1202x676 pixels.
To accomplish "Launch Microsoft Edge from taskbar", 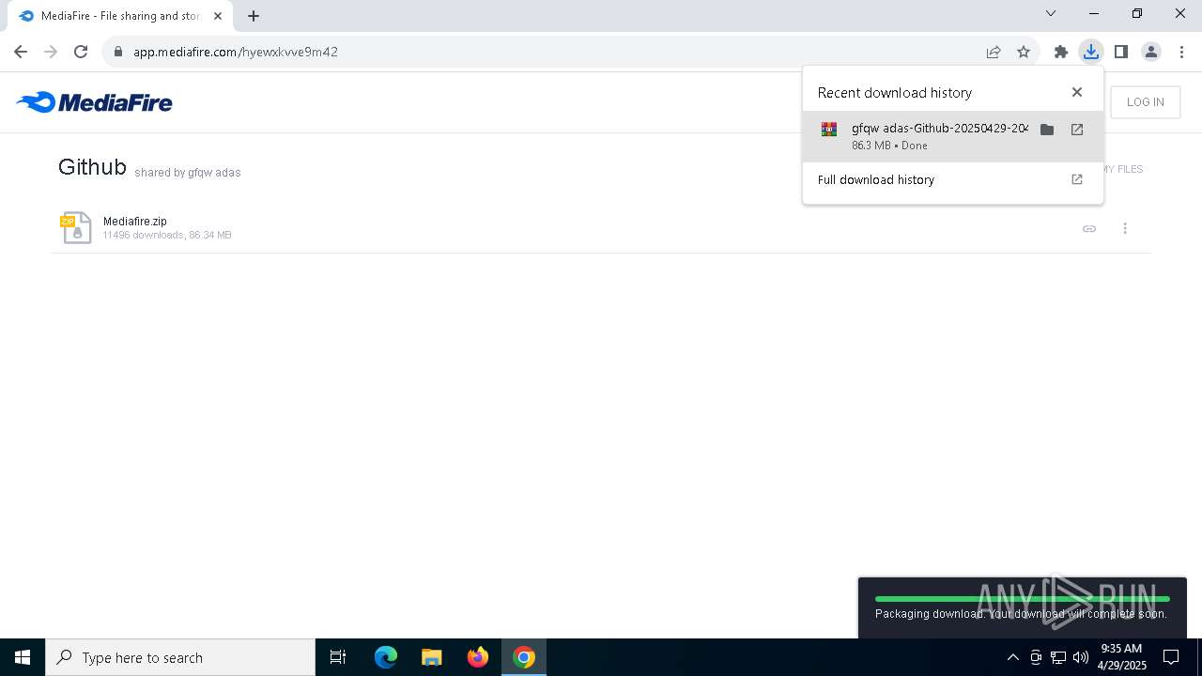I will tap(386, 657).
